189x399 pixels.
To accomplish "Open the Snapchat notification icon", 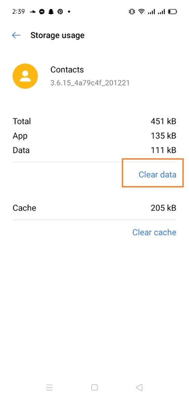I will 51,12.
